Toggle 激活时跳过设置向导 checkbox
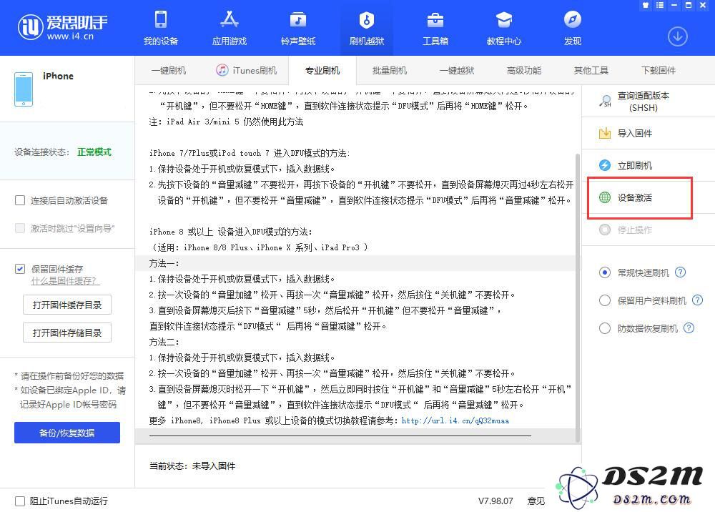This screenshot has height=512, width=715. [x=20, y=228]
